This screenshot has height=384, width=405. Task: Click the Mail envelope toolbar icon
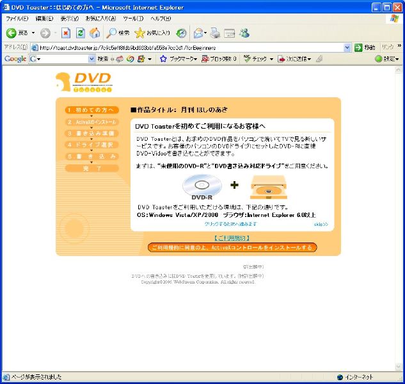230,33
